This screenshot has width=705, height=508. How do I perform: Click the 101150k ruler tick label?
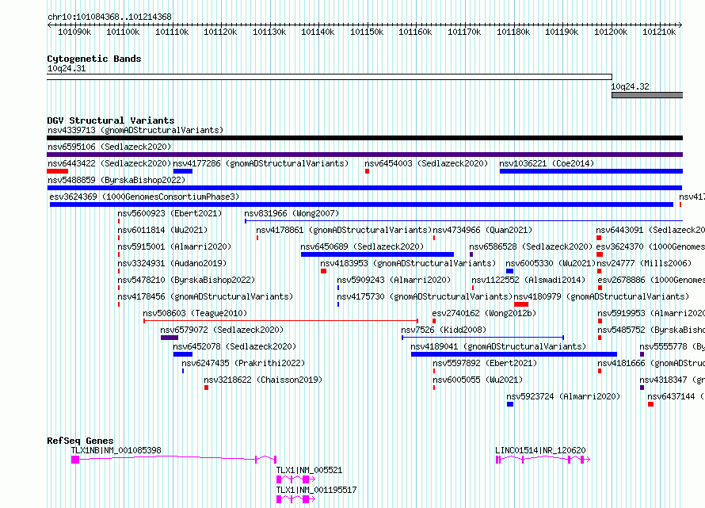[367, 32]
